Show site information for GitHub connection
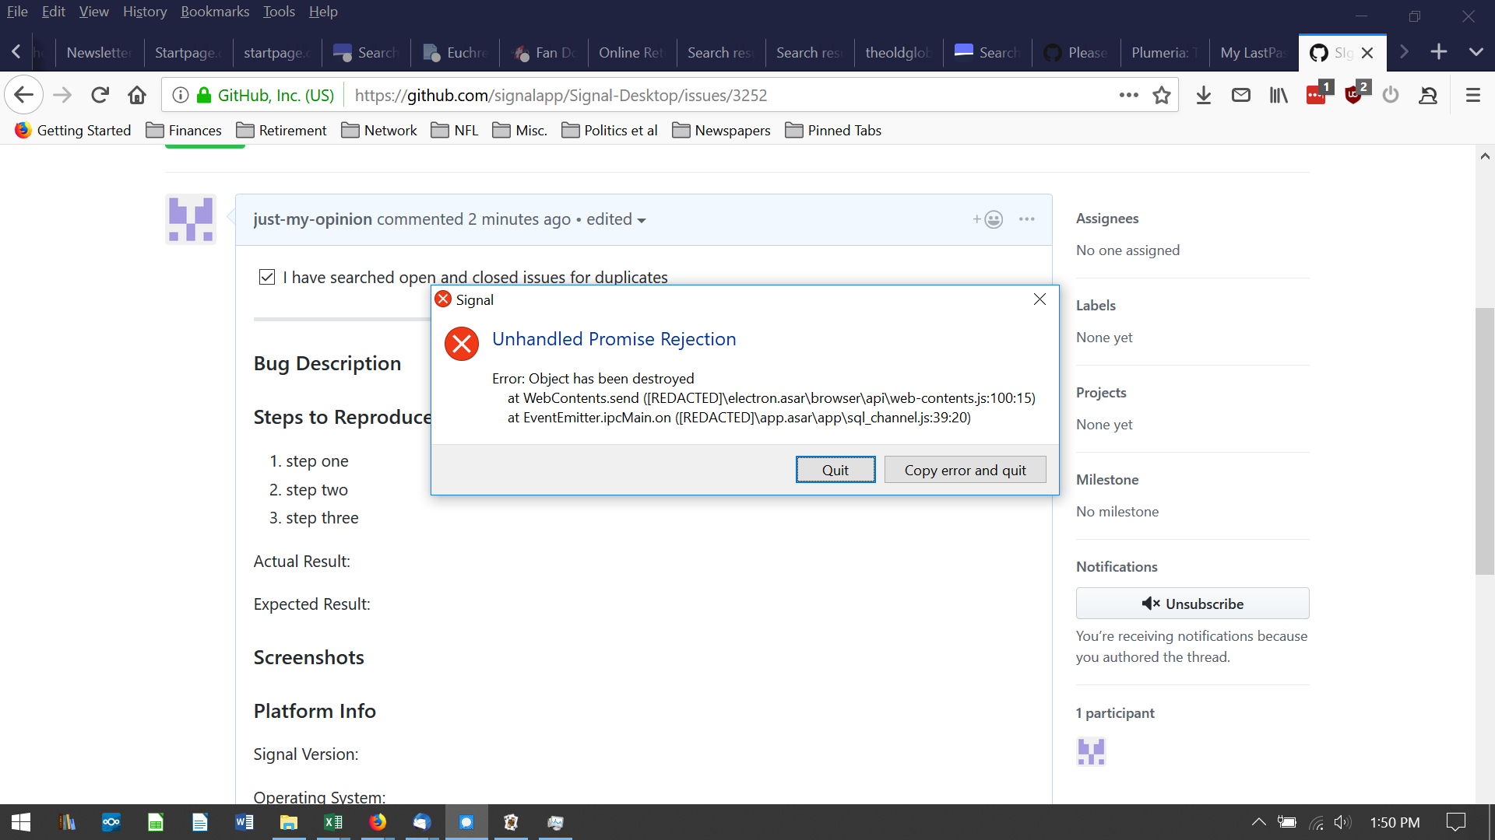Viewport: 1495px width, 840px height. 181,95
